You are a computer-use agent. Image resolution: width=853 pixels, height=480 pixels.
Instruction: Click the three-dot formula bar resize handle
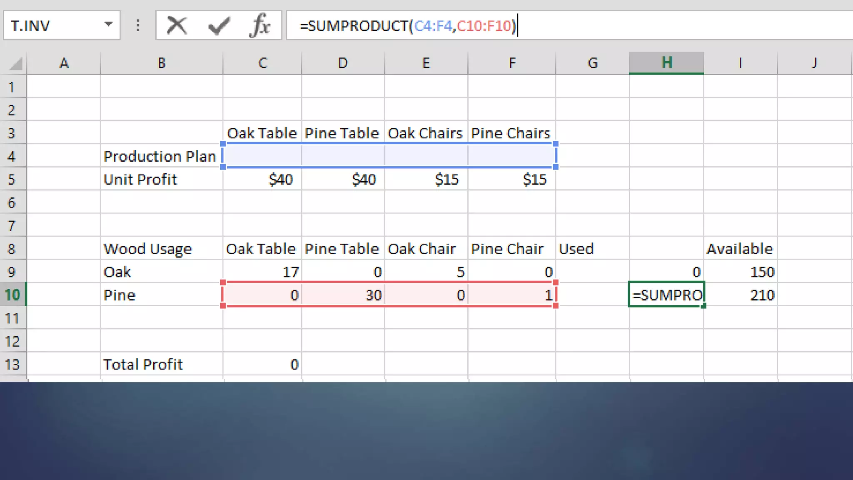click(x=138, y=25)
